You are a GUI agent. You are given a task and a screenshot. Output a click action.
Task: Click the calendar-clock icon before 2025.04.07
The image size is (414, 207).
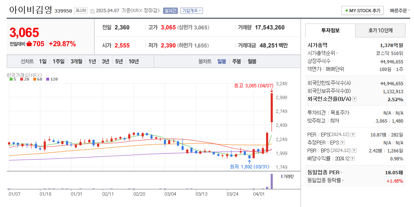(92, 11)
